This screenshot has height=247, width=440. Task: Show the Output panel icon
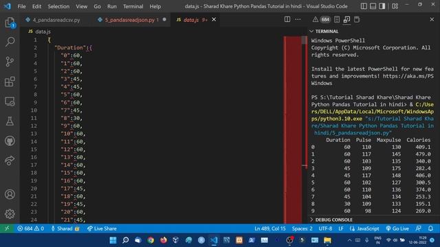(x=337, y=19)
